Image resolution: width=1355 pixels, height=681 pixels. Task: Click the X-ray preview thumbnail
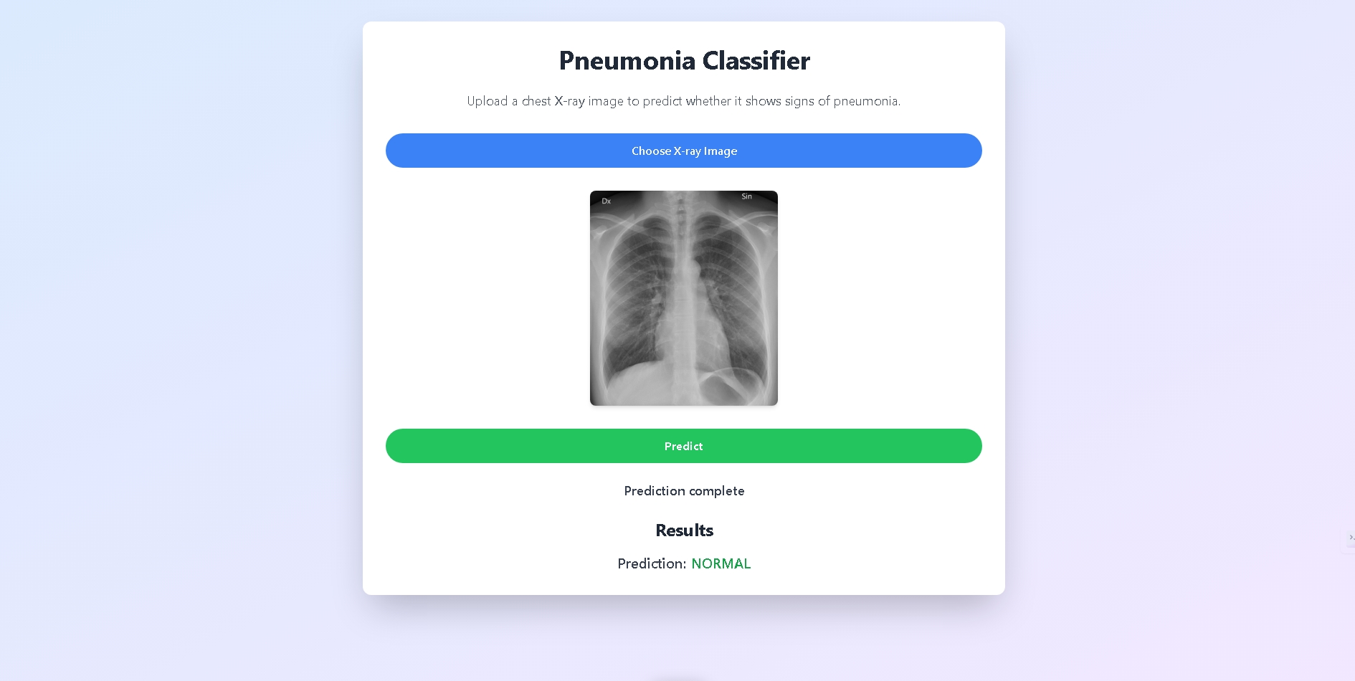(683, 298)
